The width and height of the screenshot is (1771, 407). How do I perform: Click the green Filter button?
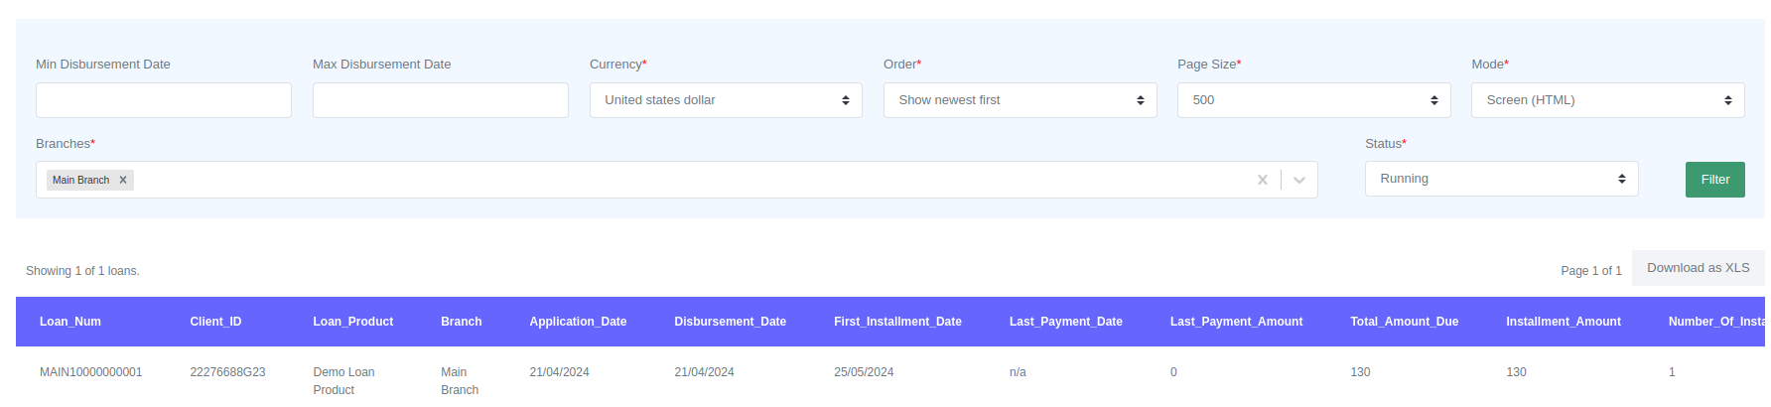pyautogui.click(x=1714, y=180)
